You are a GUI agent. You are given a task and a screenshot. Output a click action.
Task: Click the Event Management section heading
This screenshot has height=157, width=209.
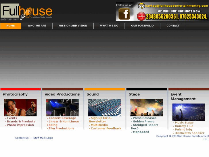coord(183,97)
